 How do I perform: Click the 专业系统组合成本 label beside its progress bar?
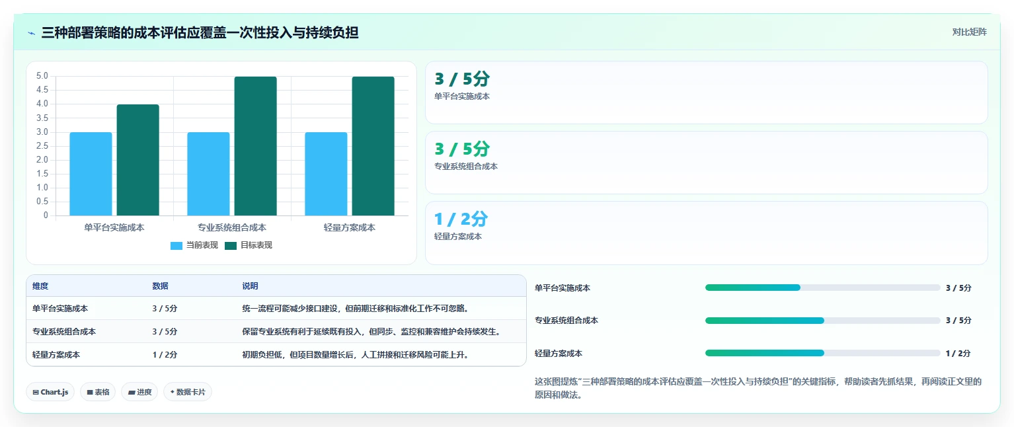[566, 321]
